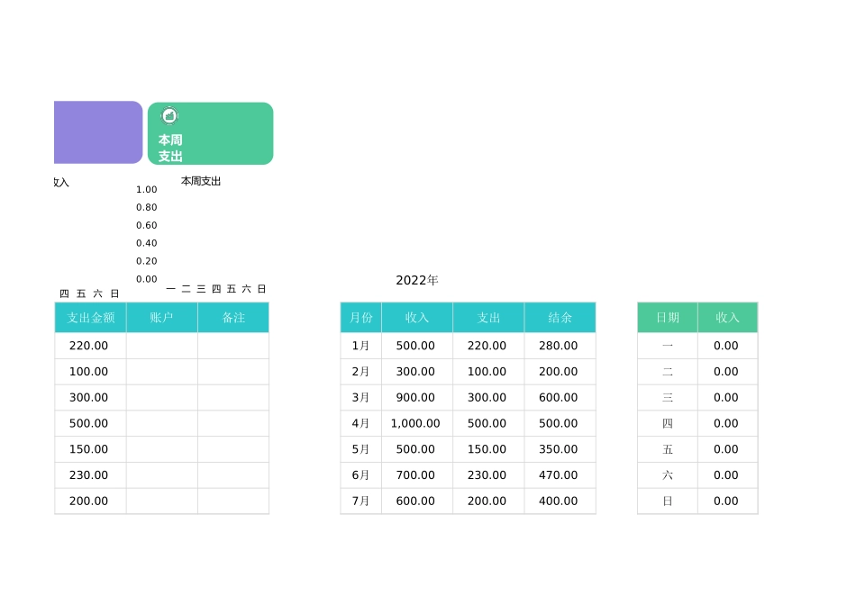Select the 2月 row label
This screenshot has height=605, width=856.
[x=360, y=372]
